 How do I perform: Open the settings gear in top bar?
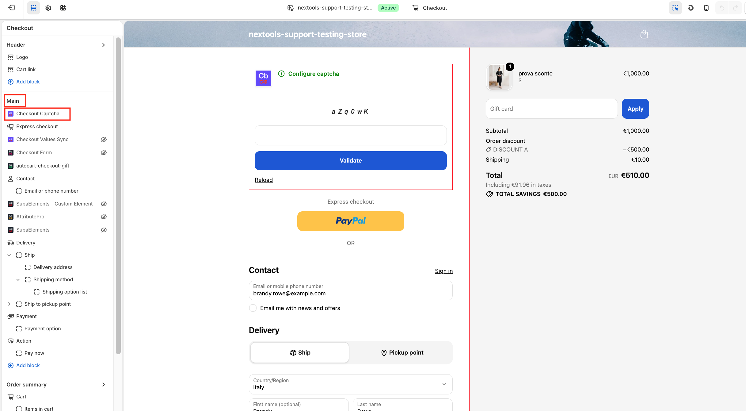[48, 8]
